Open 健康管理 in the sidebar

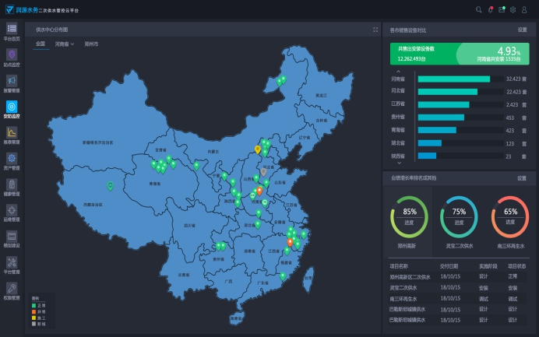coord(12,185)
